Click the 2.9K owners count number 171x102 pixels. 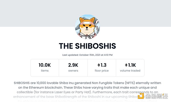(73, 65)
